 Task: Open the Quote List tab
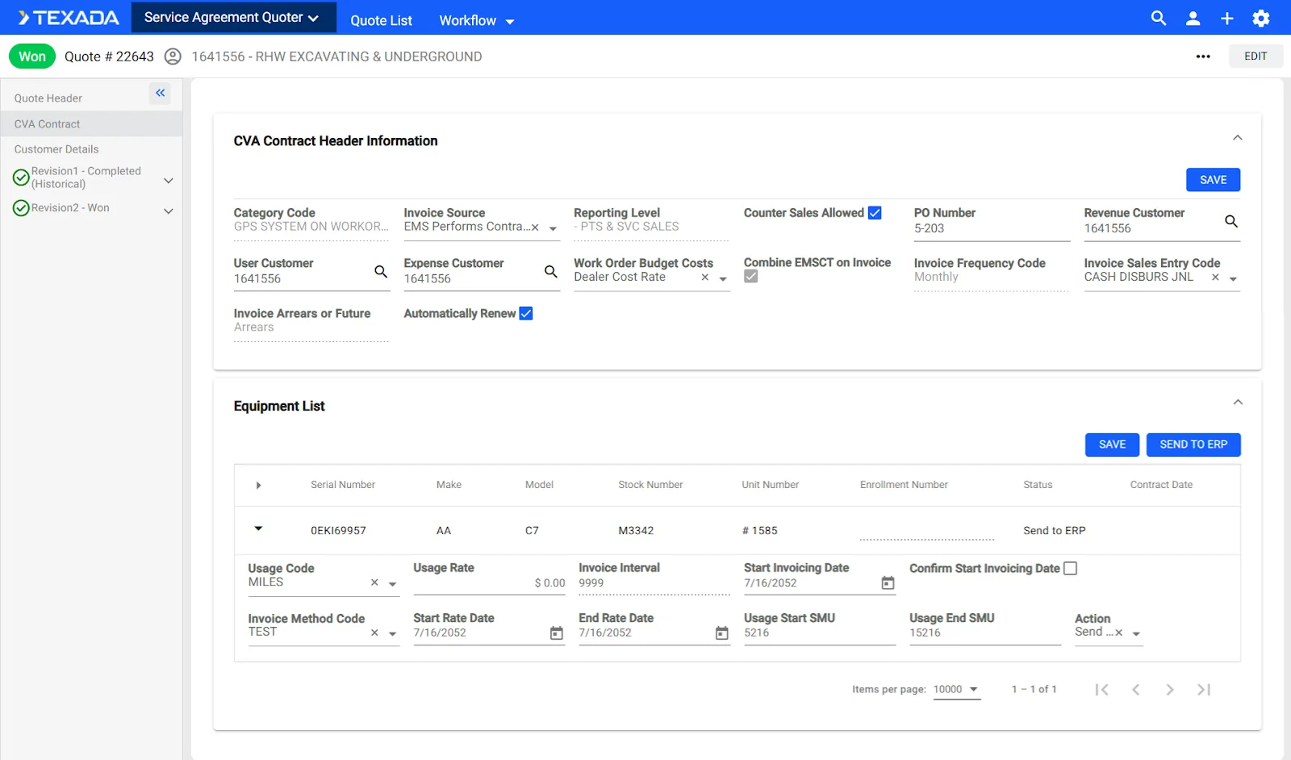(381, 21)
